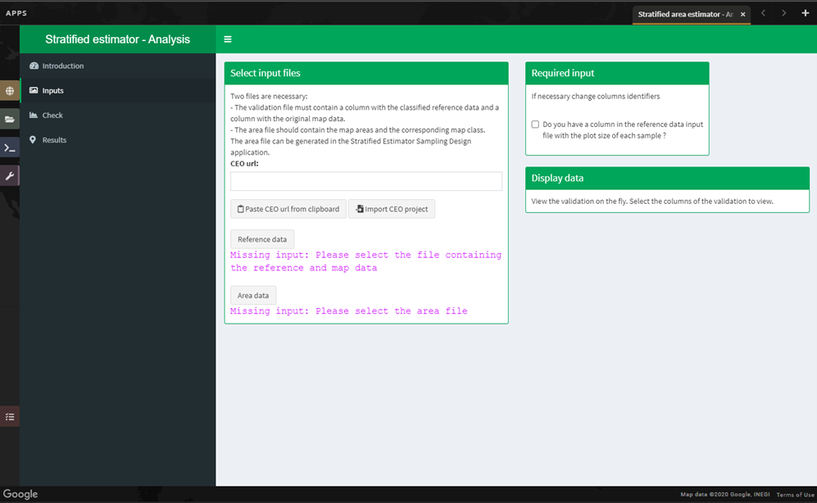Click the Check folder icon
Viewport: 817px width, 503px height.
[34, 115]
